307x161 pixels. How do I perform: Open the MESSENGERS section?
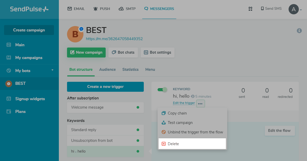tap(159, 9)
